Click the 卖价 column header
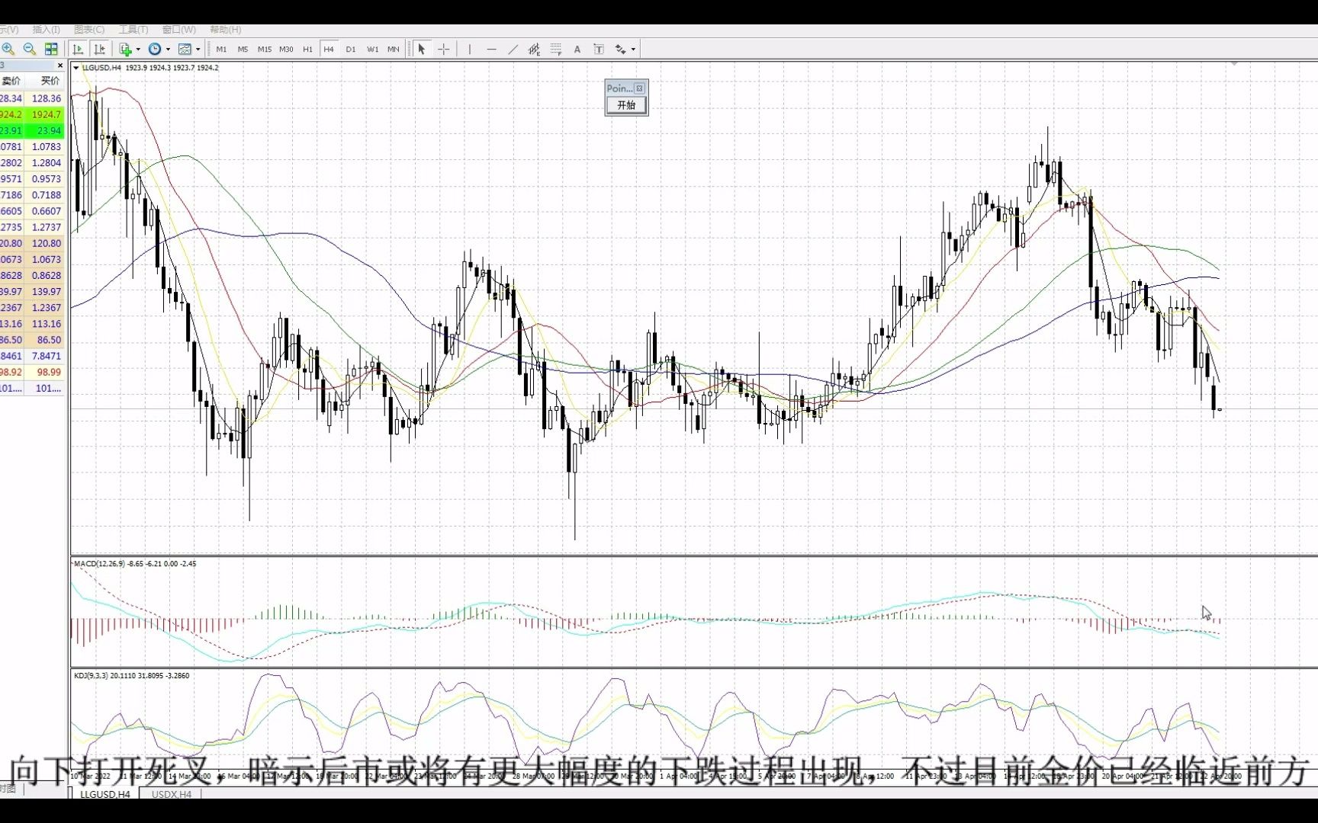 11,81
